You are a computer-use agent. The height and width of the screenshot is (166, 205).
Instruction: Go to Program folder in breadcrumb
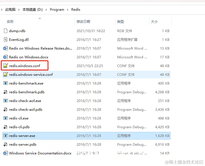tap(57, 10)
